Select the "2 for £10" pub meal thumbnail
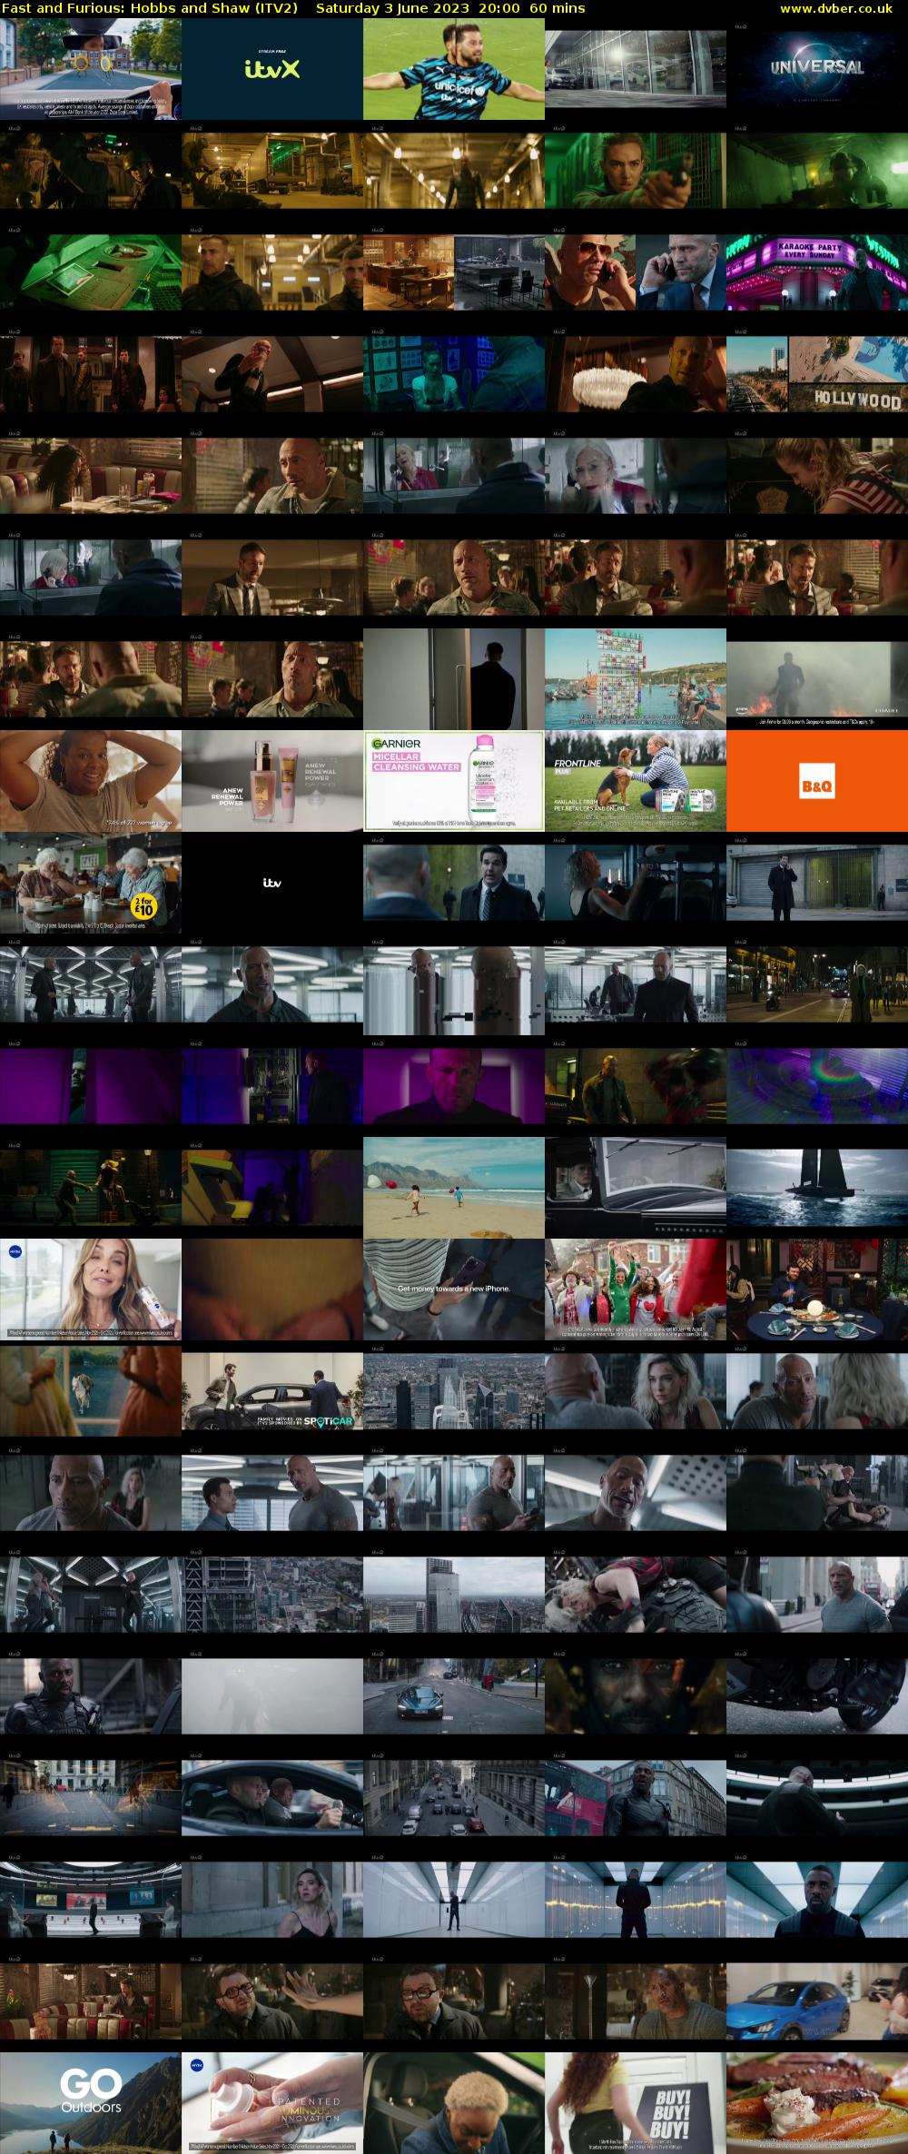 tap(91, 883)
